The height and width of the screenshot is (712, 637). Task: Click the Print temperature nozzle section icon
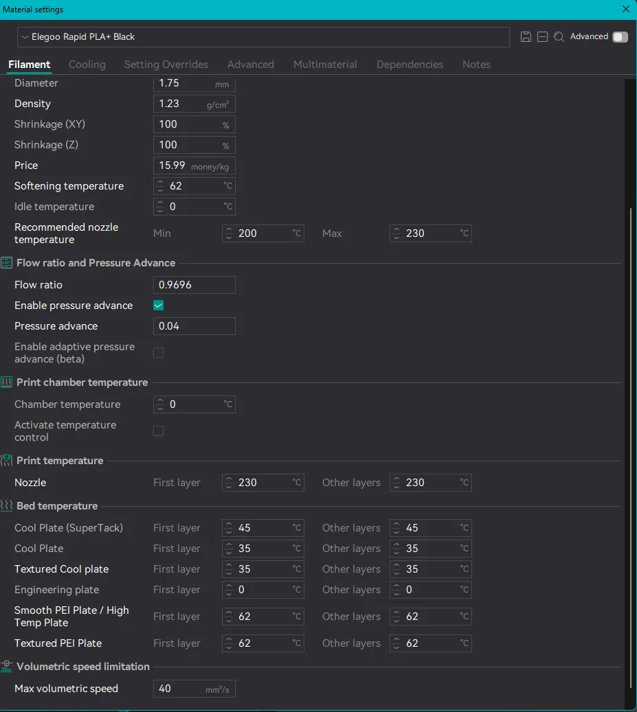tap(6, 461)
